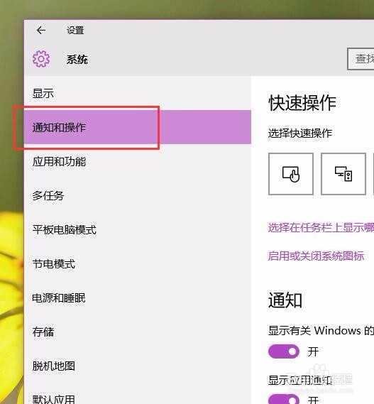Screen dimensions: 374x404
Task: Open 脱机地图 settings
Action: [138, 366]
